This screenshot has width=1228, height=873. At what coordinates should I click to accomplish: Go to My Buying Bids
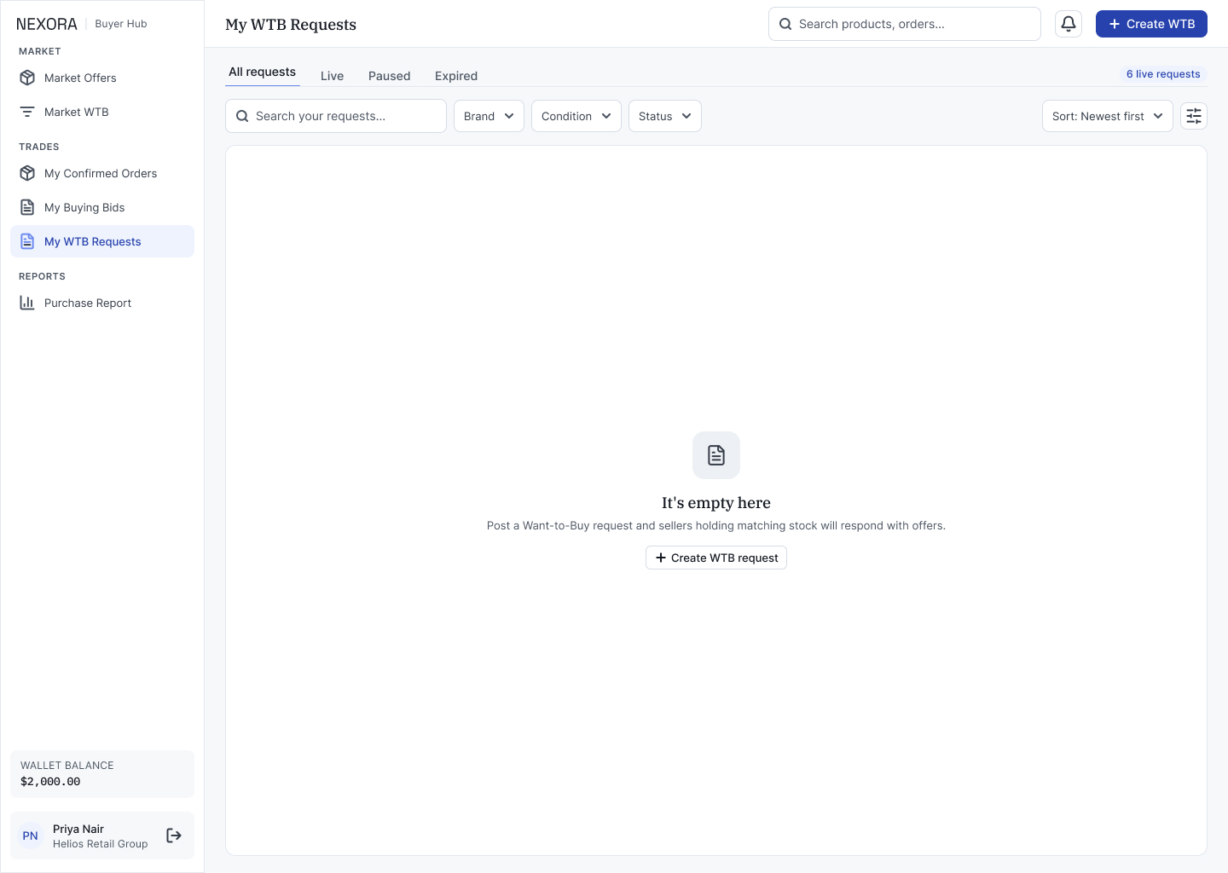tap(102, 207)
